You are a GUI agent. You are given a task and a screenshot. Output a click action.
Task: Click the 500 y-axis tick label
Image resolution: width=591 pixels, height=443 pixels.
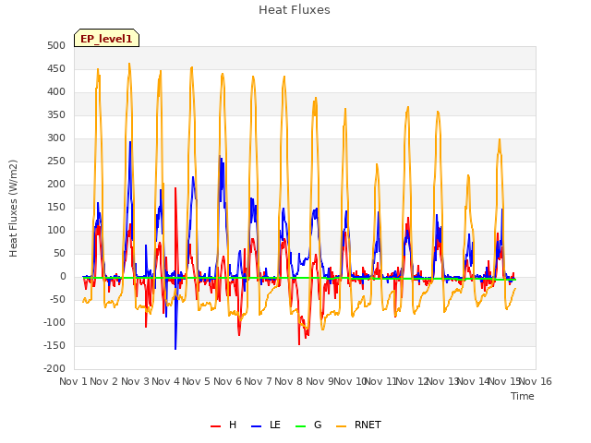[x=56, y=46]
